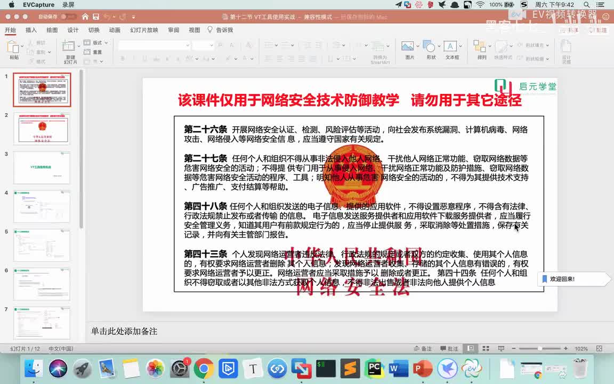This screenshot has width=614, height=384.
Task: Click the notes area 单击此处添加备注
Action: [124, 331]
